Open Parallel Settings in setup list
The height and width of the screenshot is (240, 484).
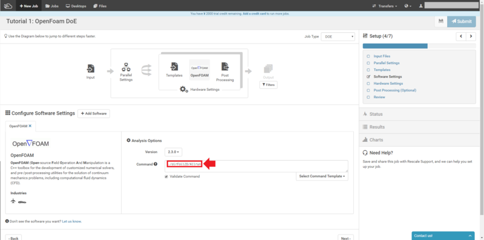tap(387, 63)
